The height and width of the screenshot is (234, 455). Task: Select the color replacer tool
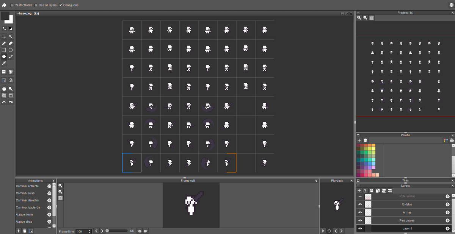11,56
